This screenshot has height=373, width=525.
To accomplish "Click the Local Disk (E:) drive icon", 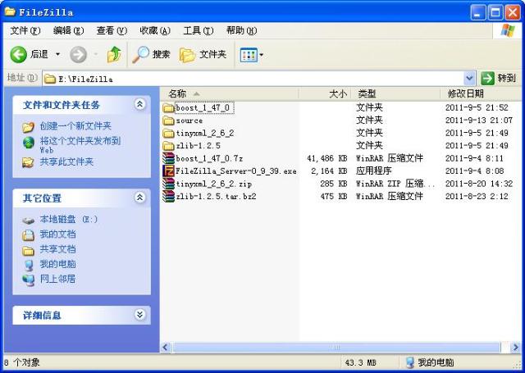I will pyautogui.click(x=28, y=221).
